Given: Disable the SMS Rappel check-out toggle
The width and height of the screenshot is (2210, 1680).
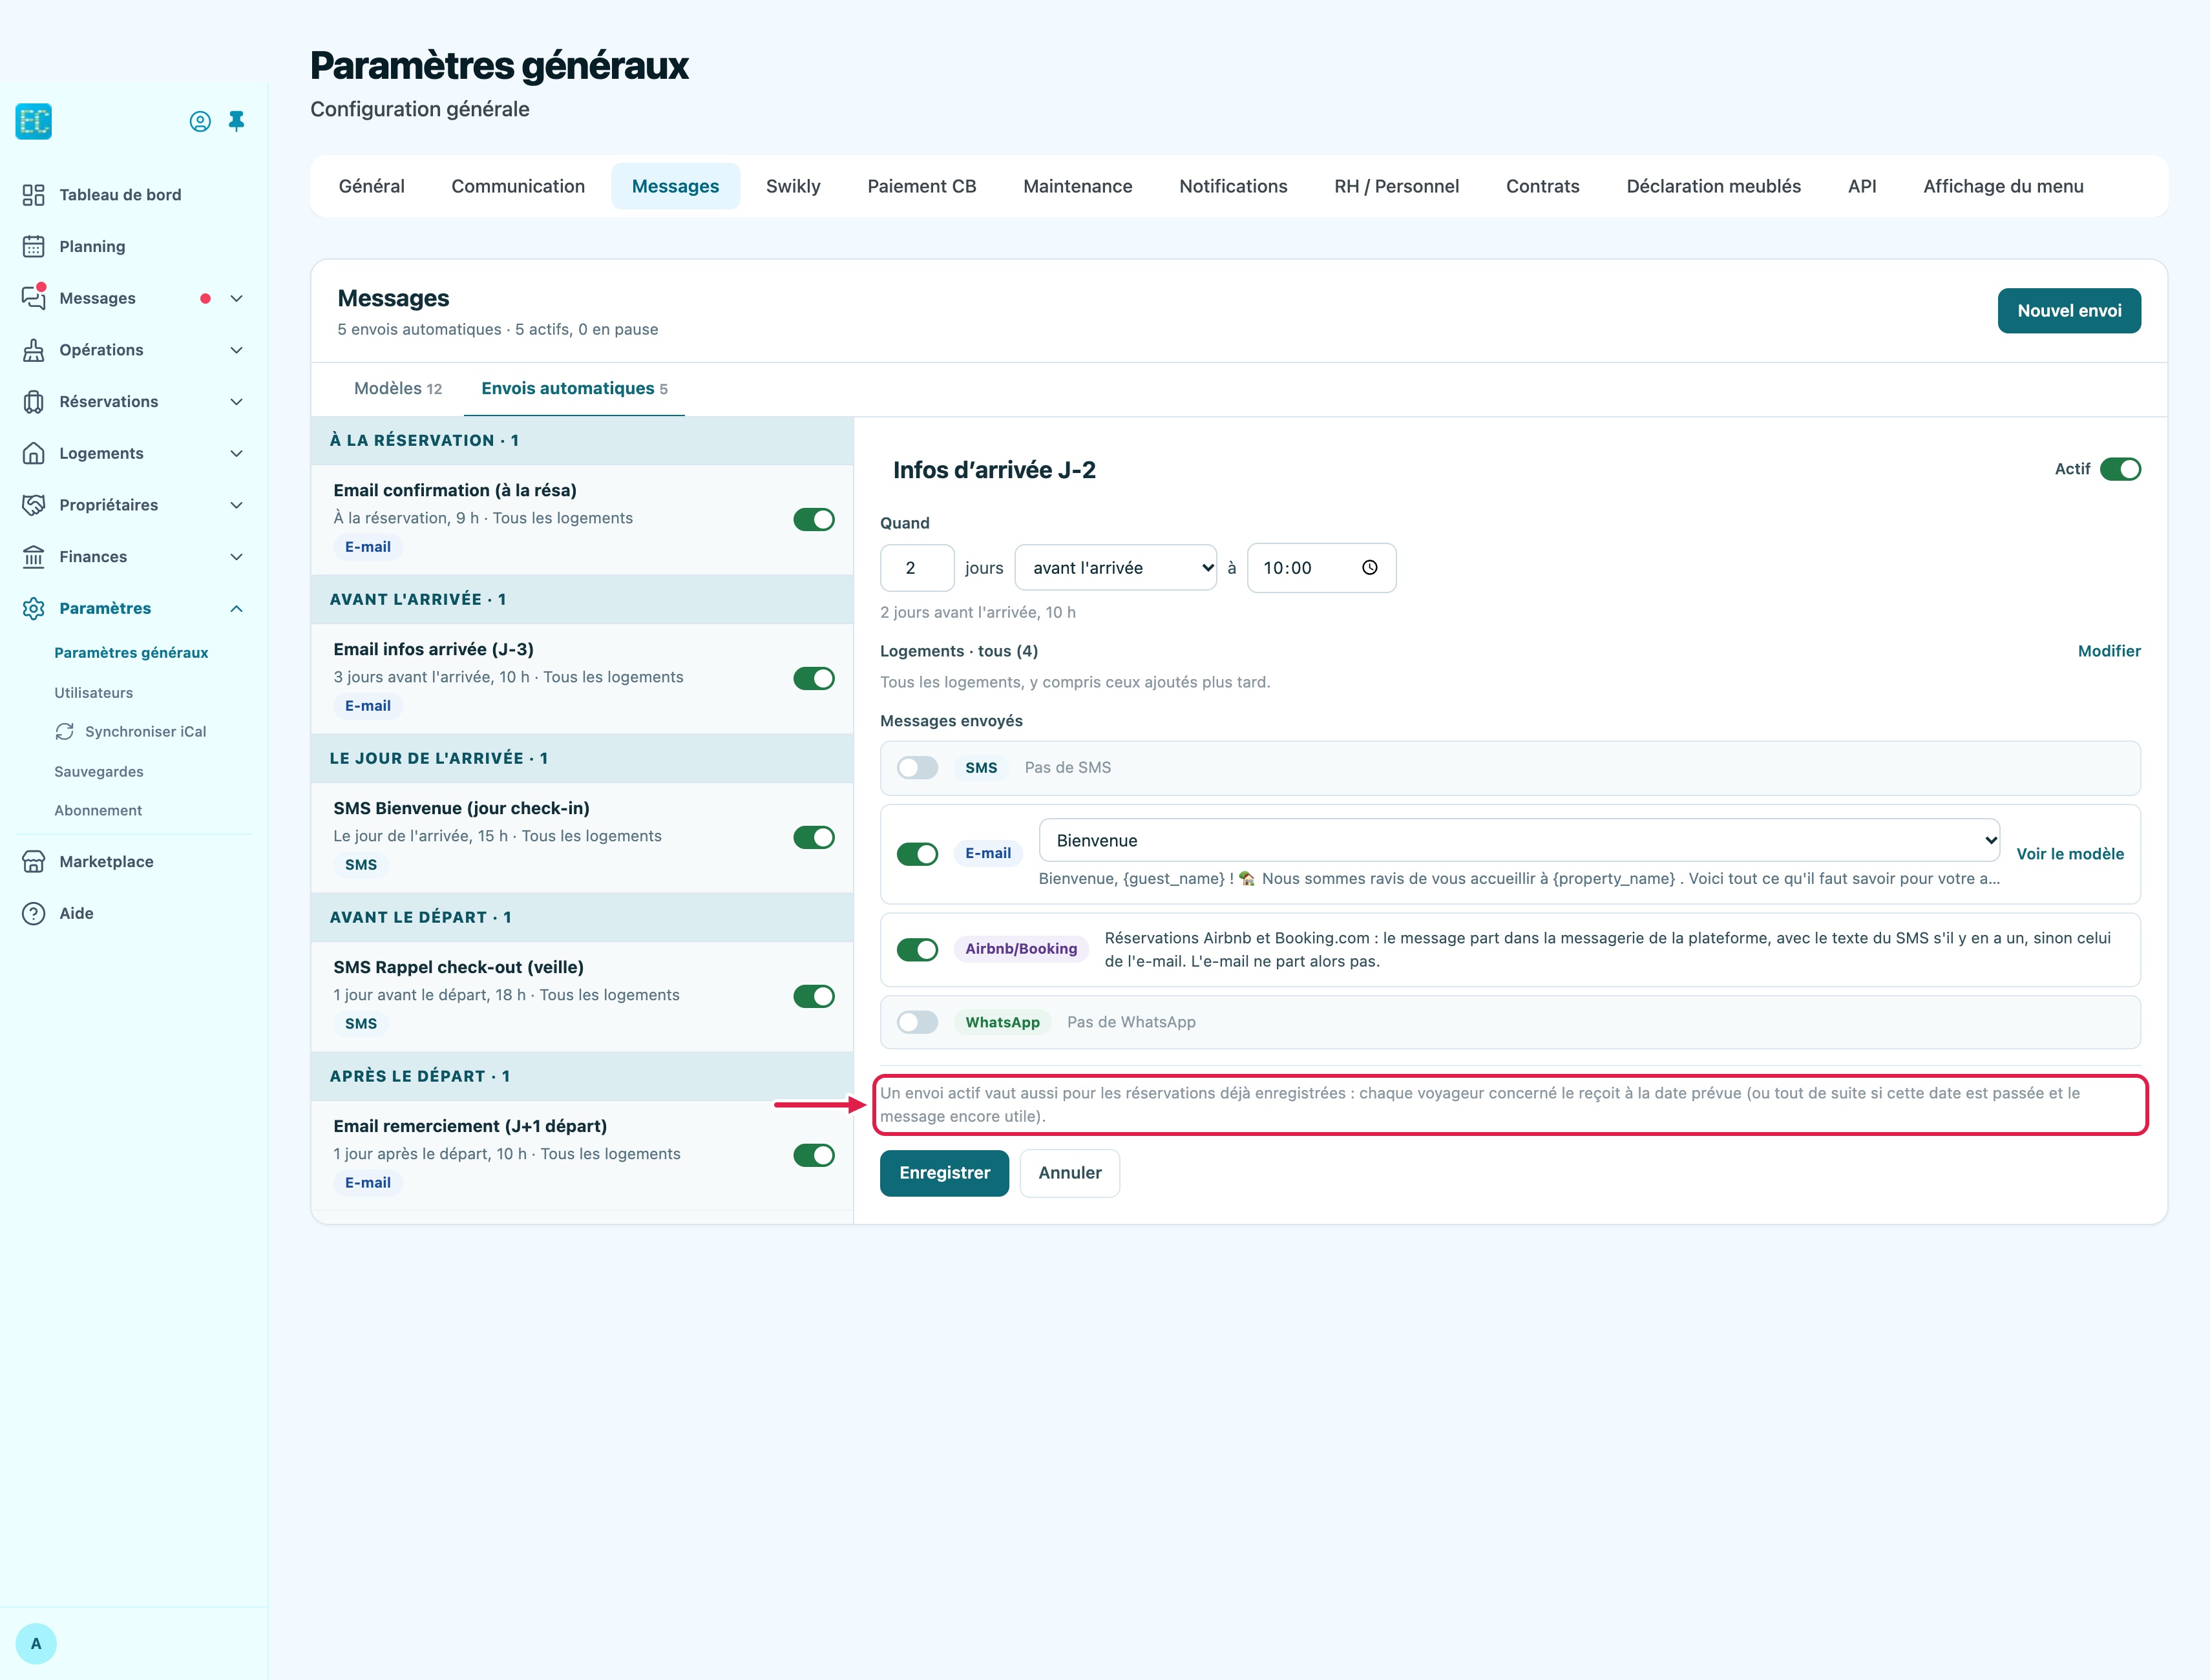Looking at the screenshot, I should pos(814,996).
